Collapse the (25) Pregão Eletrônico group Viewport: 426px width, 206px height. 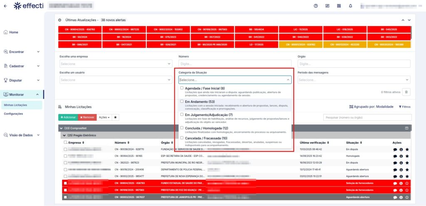pyautogui.click(x=64, y=135)
